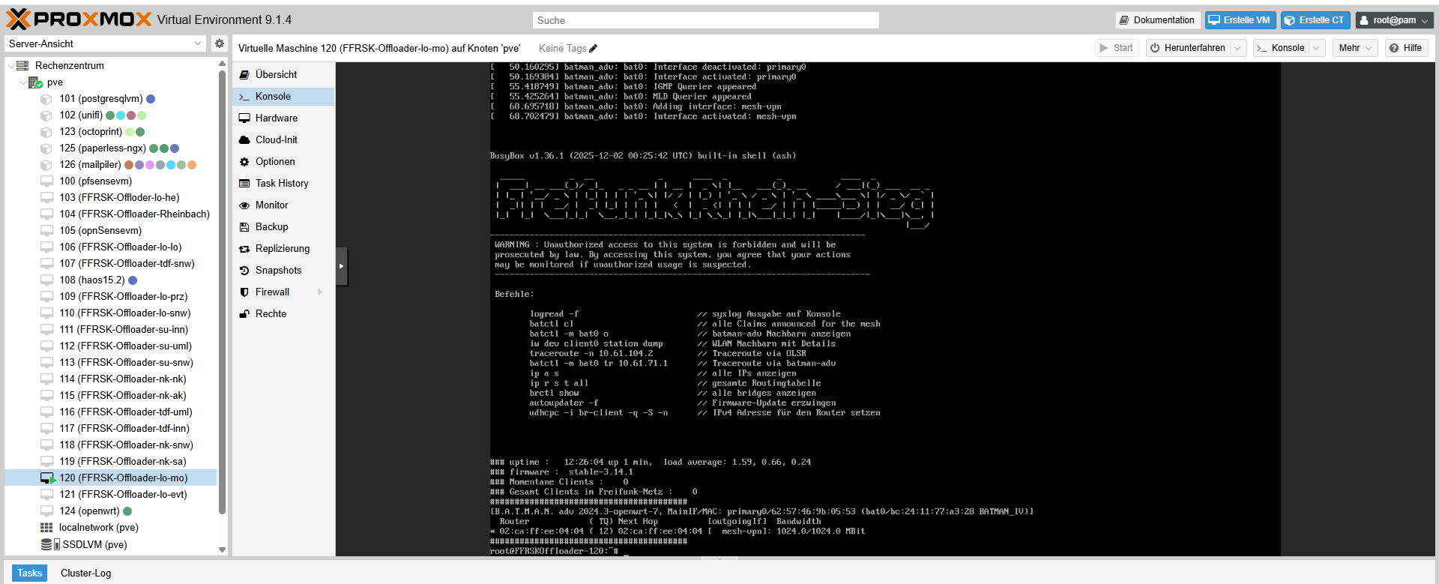Image resolution: width=1439 pixels, height=584 pixels.
Task: Click in the Suche search field
Action: [x=705, y=20]
